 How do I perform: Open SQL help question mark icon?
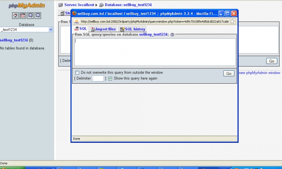[x=172, y=35]
